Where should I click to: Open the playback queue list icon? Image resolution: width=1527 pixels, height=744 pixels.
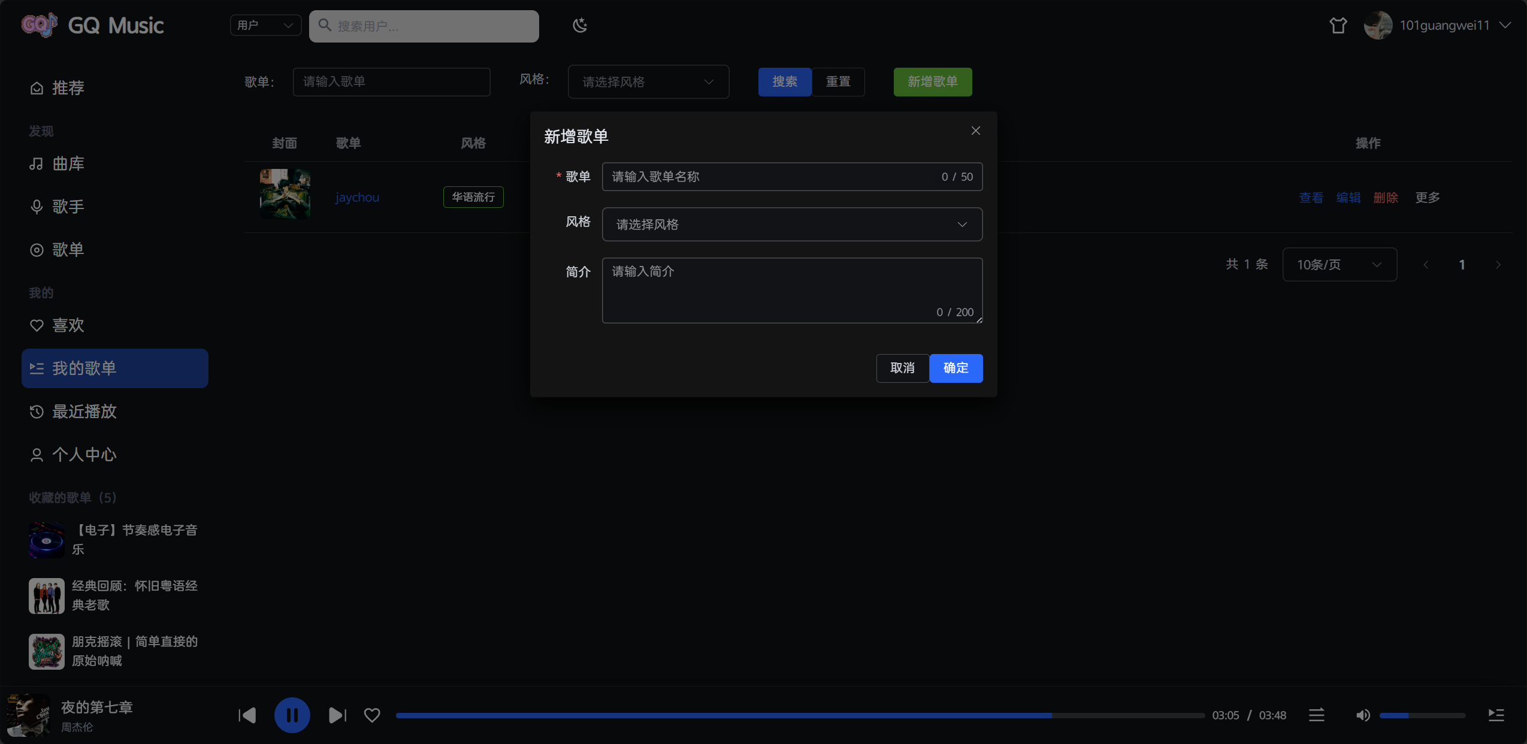(x=1316, y=715)
